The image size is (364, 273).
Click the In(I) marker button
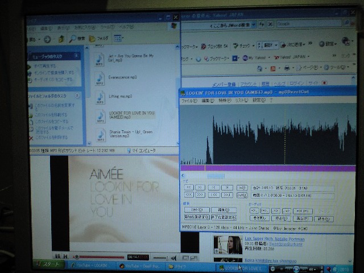(242, 188)
